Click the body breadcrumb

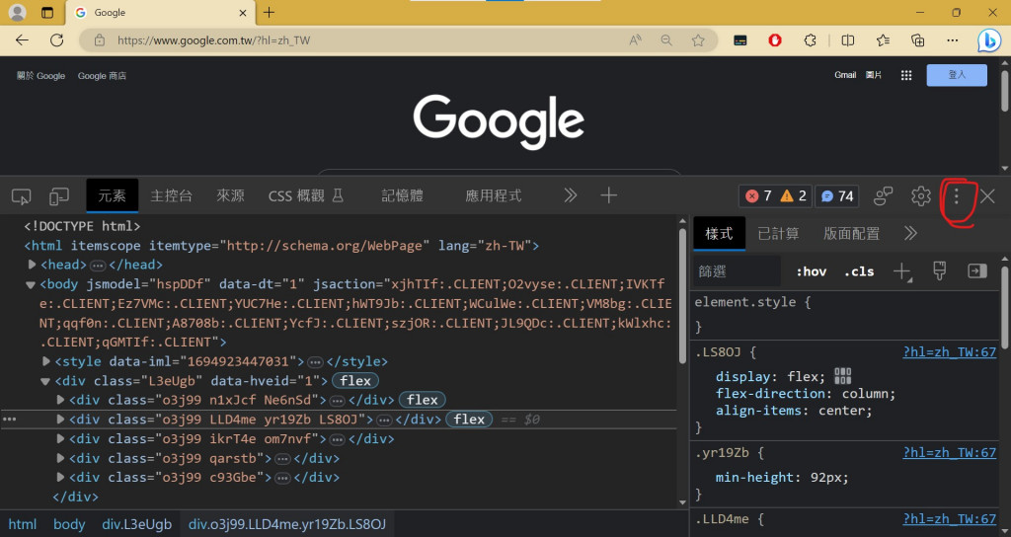[69, 524]
